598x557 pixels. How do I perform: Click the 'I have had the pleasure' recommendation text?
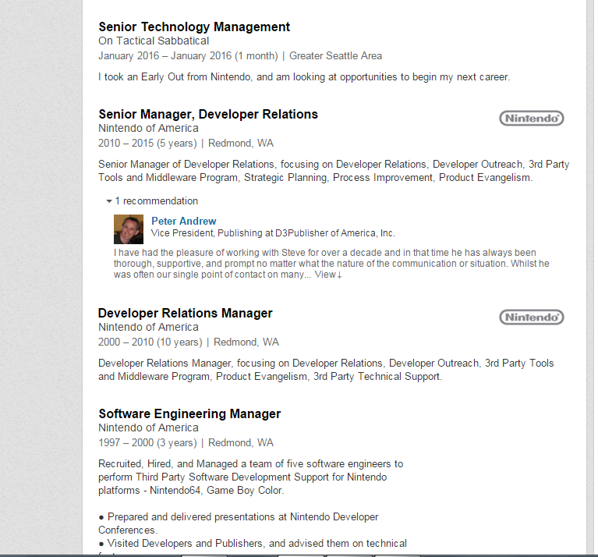click(x=331, y=264)
